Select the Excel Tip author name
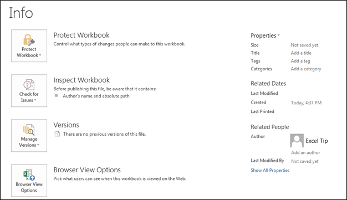The image size is (347, 200). coord(317,141)
